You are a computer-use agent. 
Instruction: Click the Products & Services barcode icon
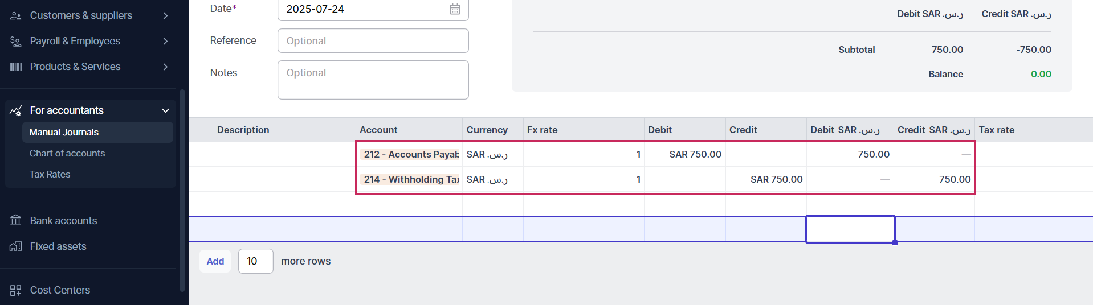coord(15,67)
